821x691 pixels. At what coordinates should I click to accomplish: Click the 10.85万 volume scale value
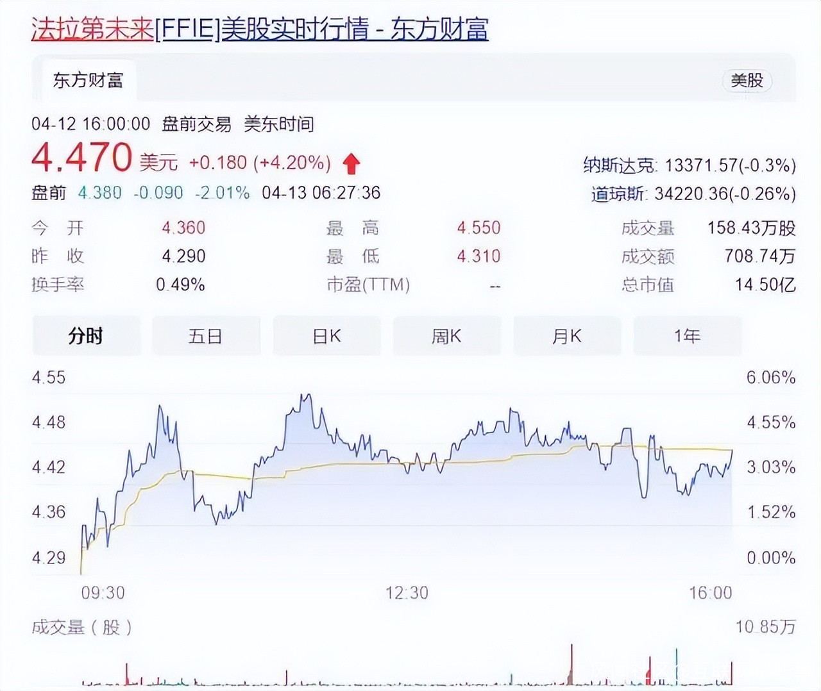pos(766,626)
